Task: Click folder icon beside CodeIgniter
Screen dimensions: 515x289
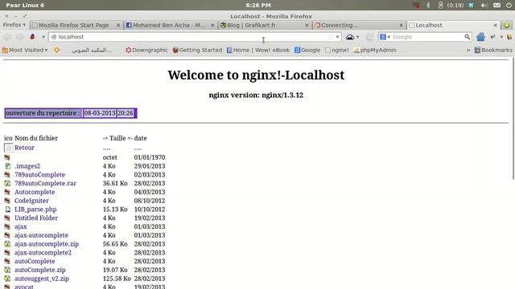Action: [7, 201]
